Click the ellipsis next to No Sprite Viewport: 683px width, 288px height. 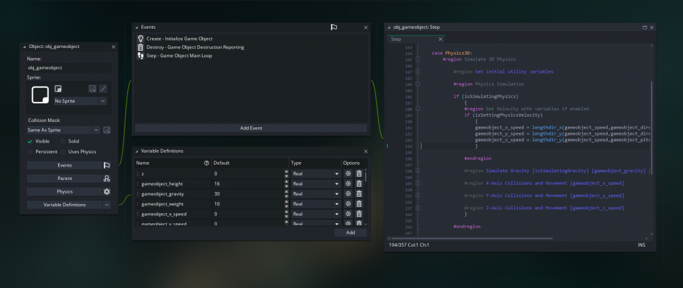click(x=103, y=101)
